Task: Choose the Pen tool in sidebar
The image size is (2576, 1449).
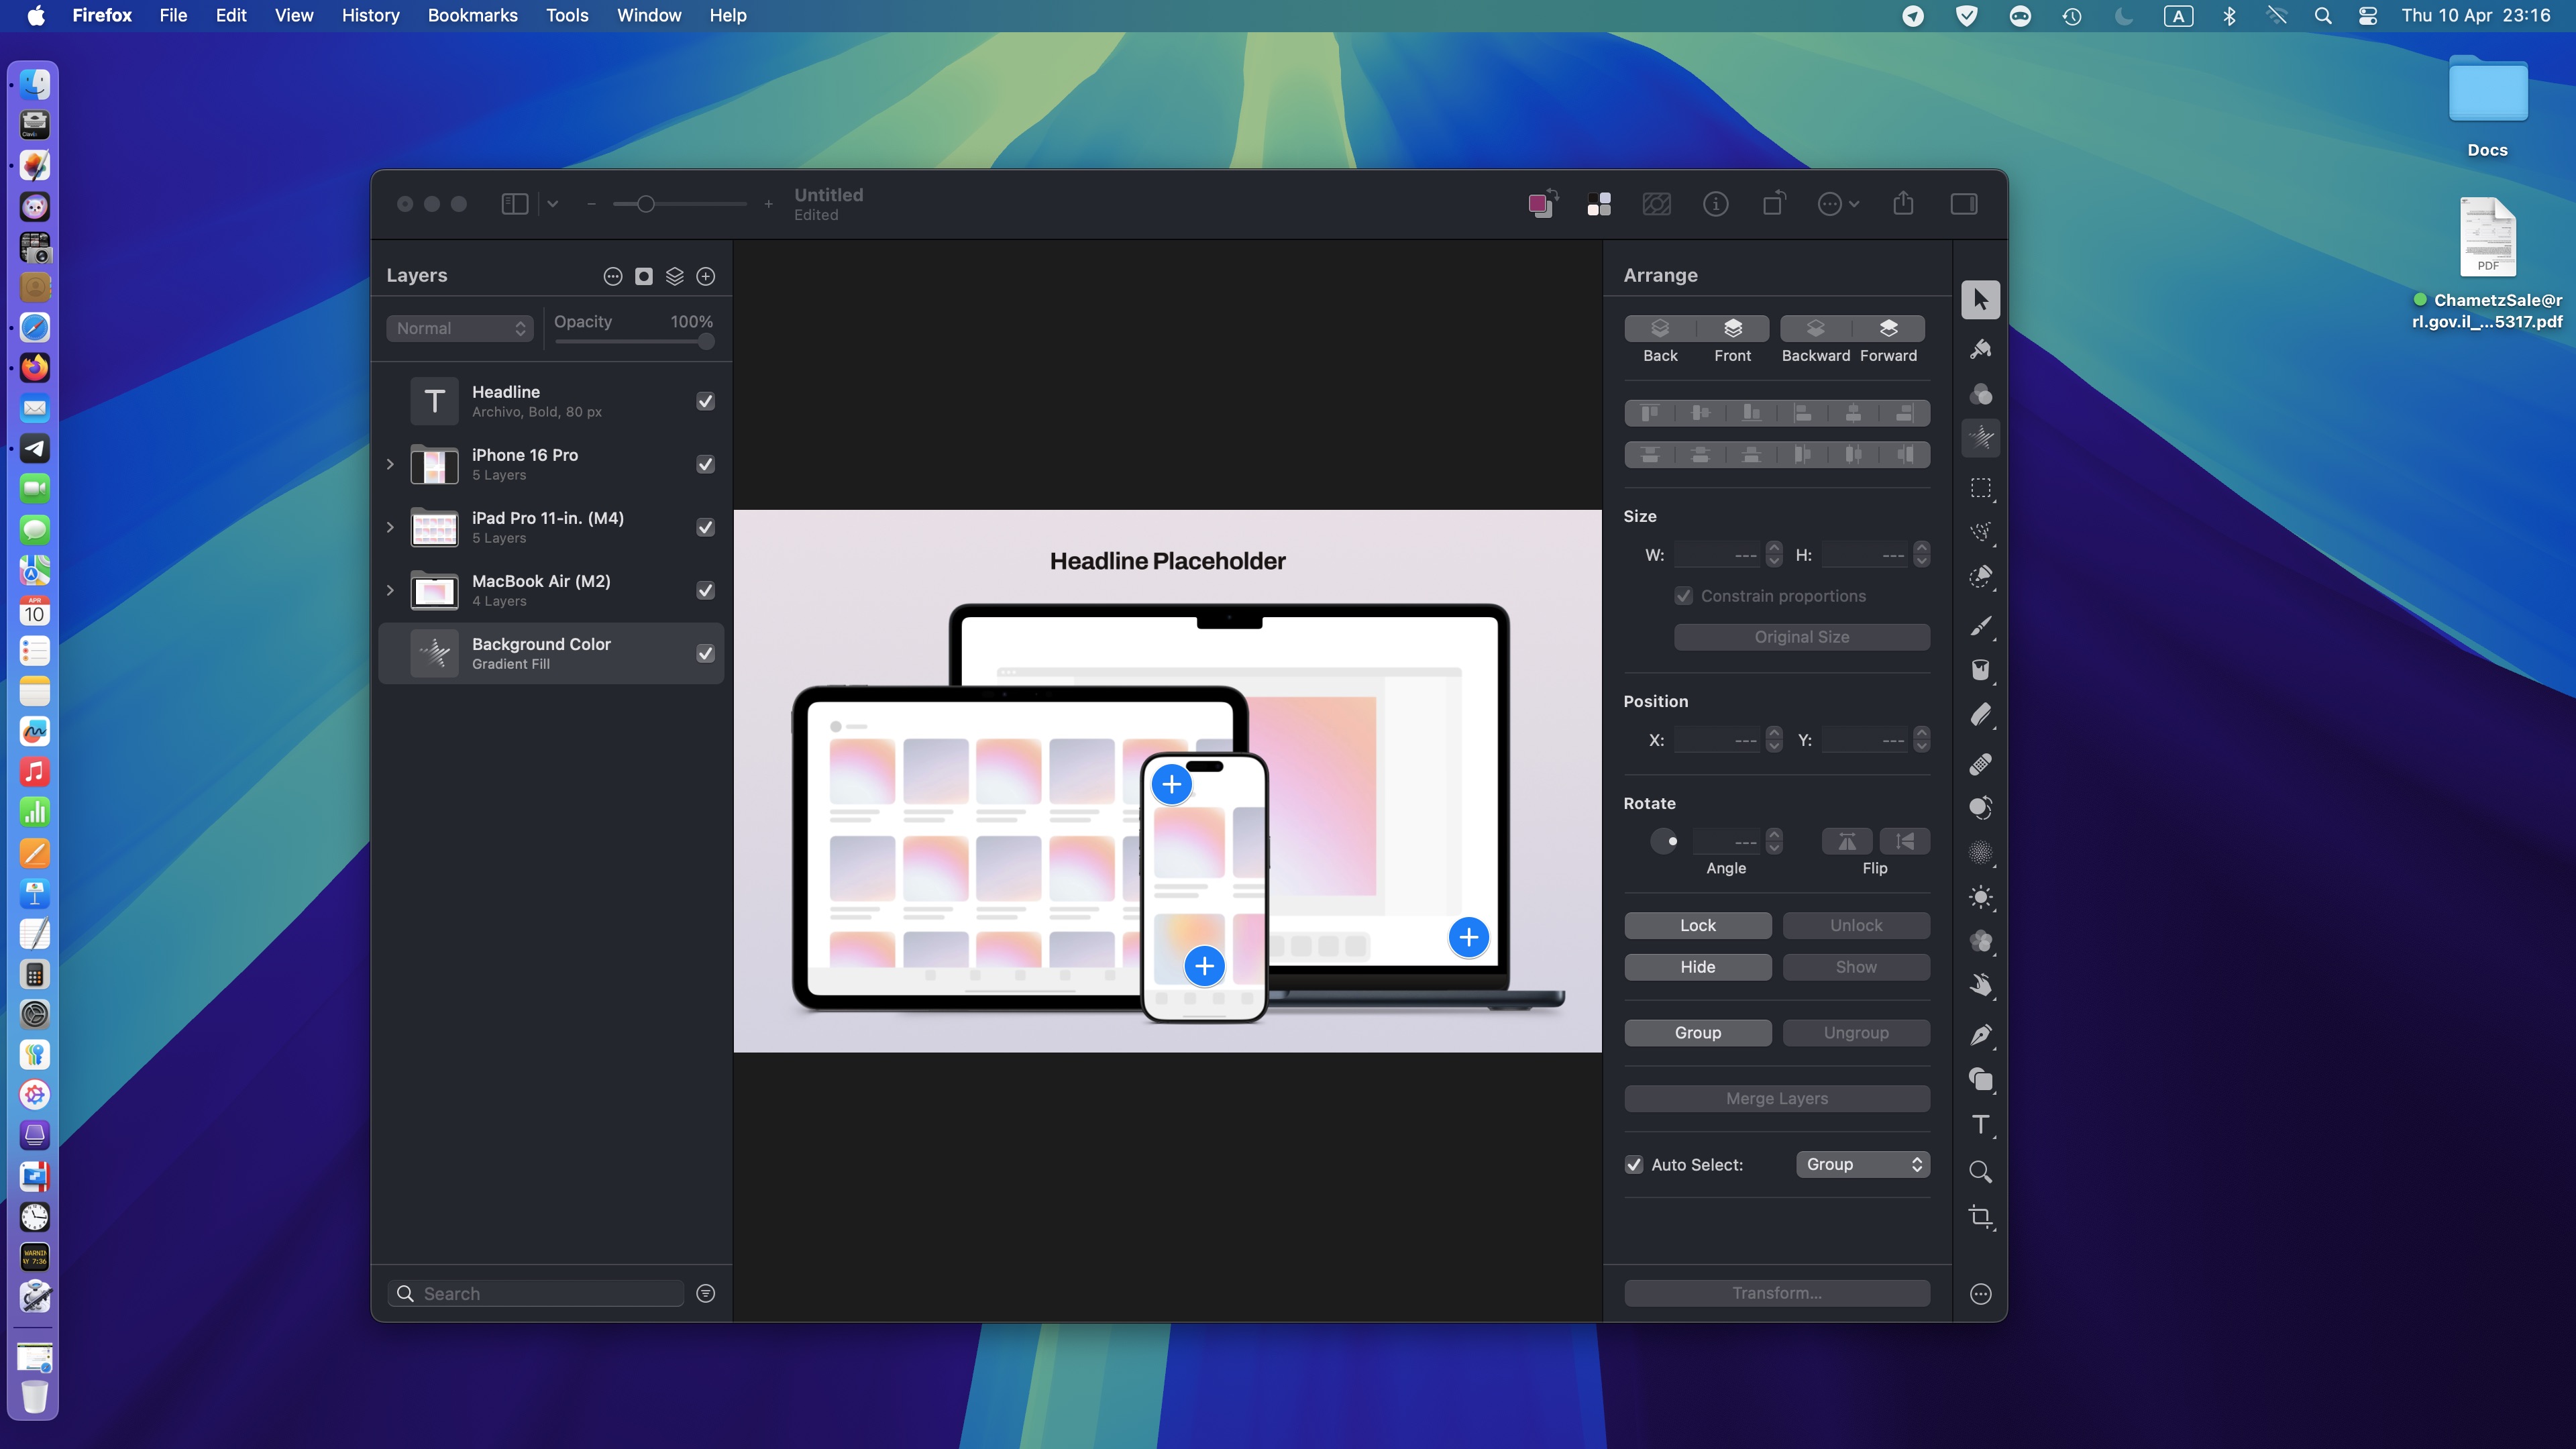Action: tap(1980, 1034)
